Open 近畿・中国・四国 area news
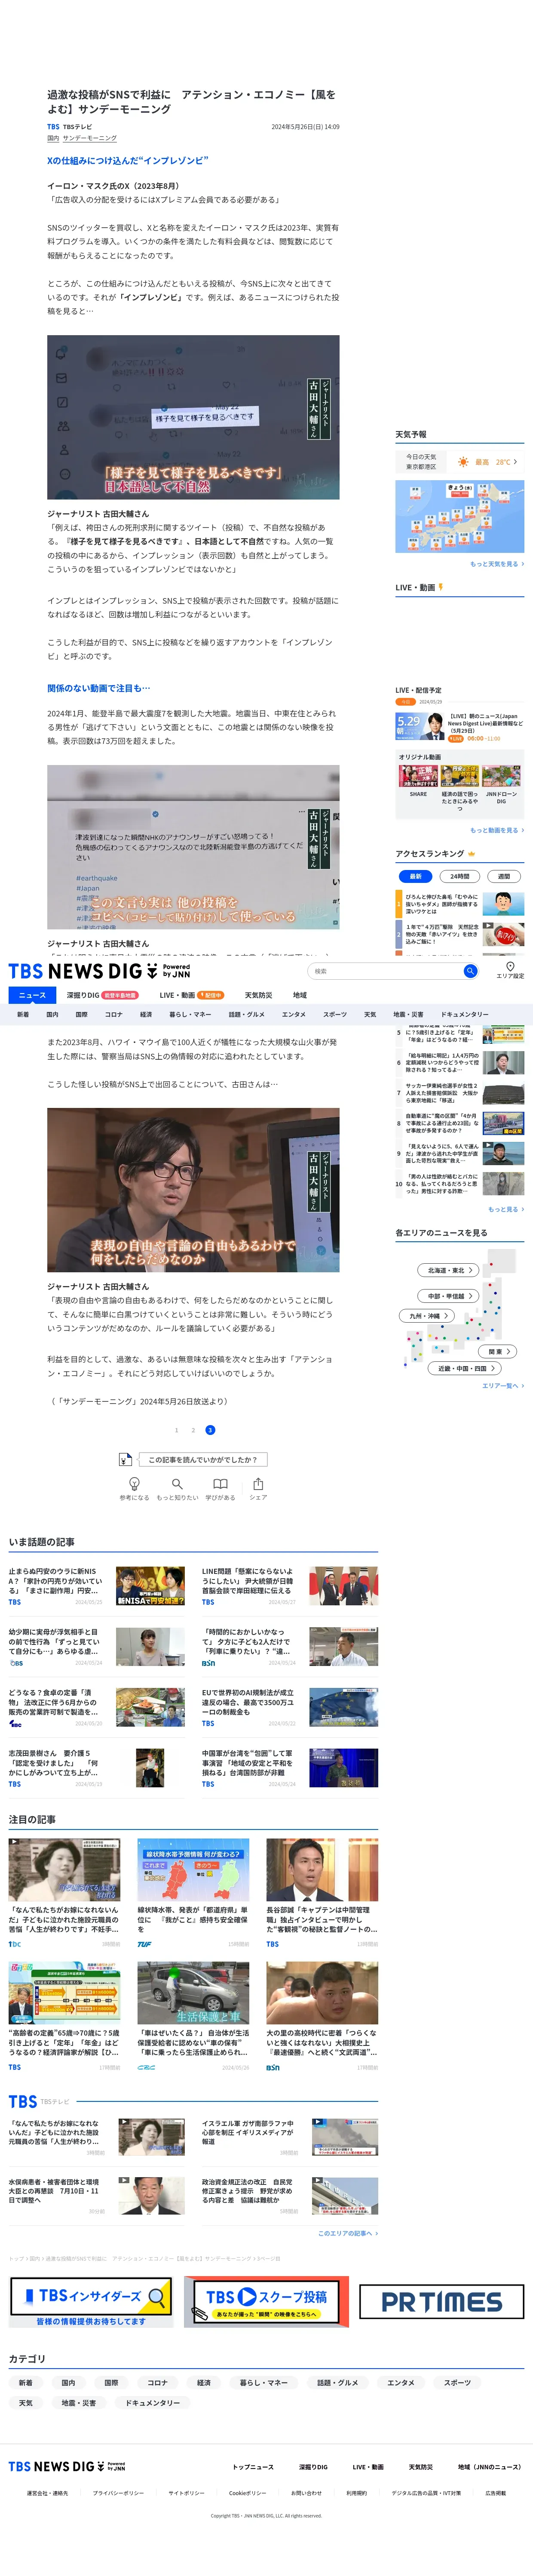 [464, 1368]
